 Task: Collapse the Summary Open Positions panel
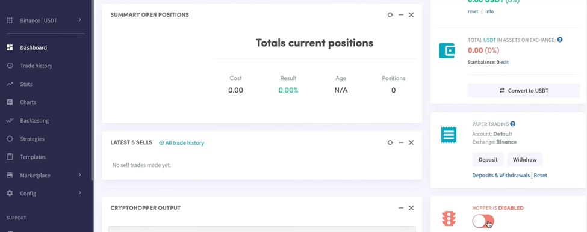(401, 15)
